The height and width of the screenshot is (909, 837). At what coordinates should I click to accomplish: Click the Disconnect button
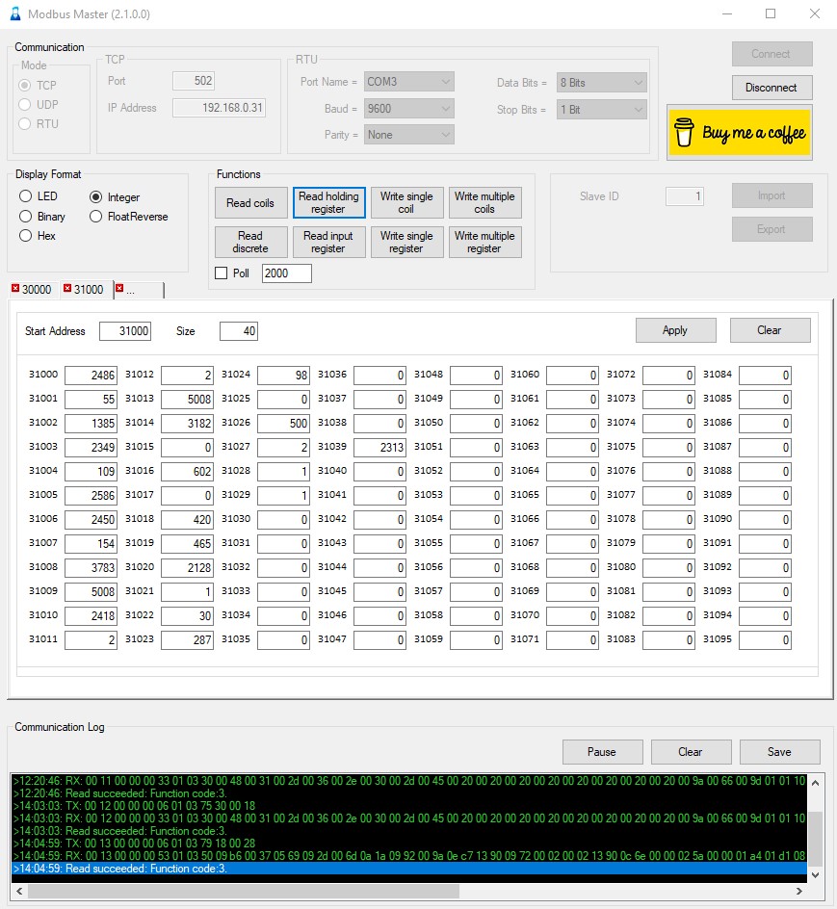coord(771,88)
